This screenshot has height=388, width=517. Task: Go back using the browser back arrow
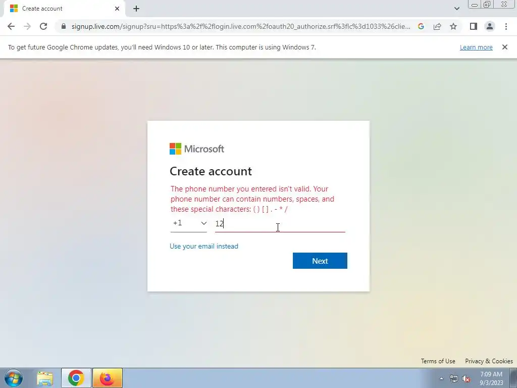(11, 26)
